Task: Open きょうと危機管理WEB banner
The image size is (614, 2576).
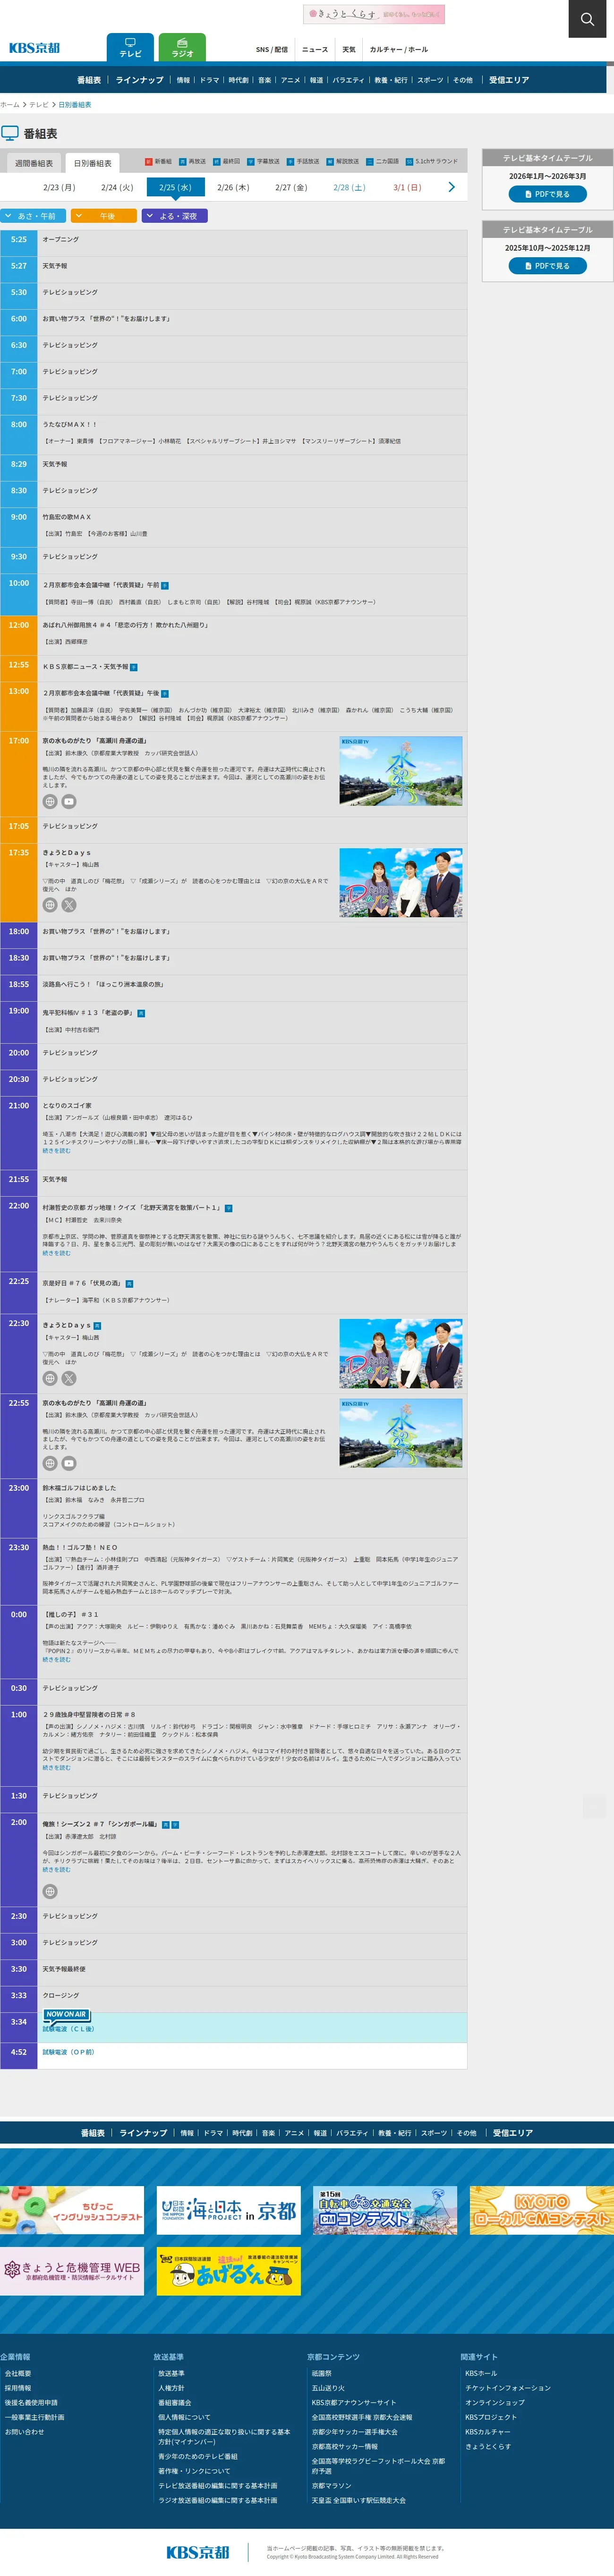Action: point(72,2271)
